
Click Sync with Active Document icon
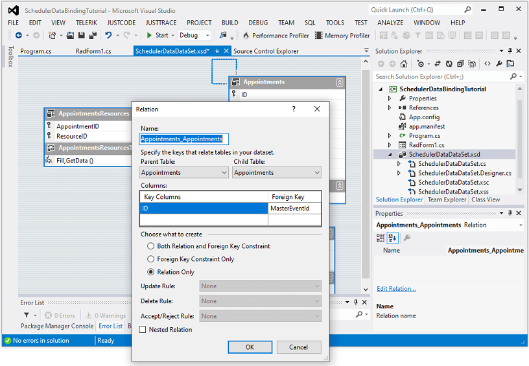pyautogui.click(x=438, y=63)
